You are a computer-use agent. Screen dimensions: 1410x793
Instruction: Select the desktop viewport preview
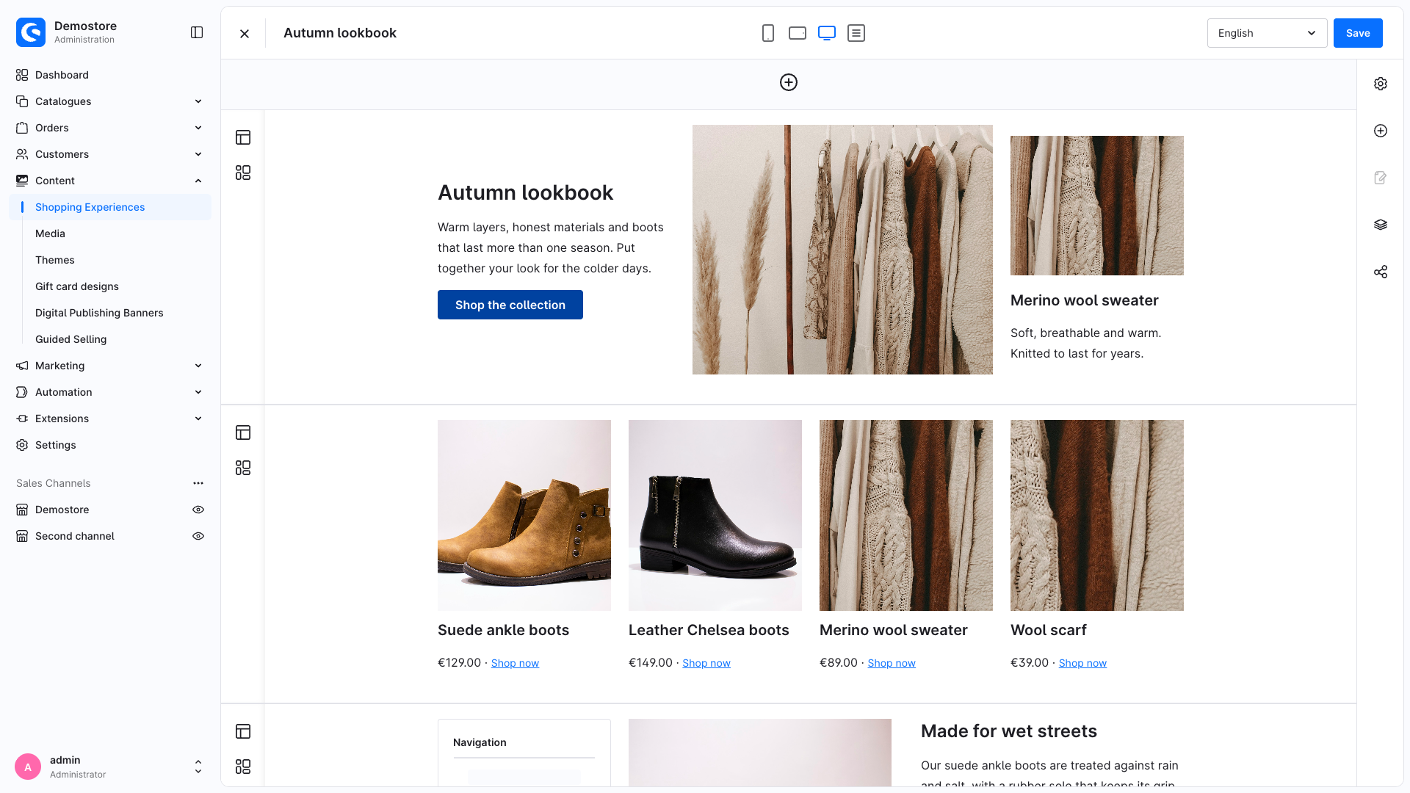[x=827, y=33]
